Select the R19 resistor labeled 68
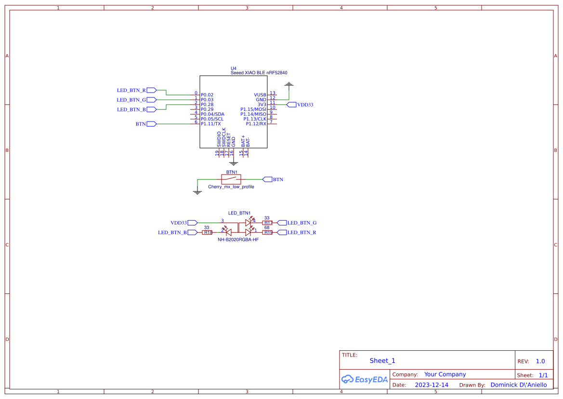Screen dimensions: 563x399 [x=267, y=232]
